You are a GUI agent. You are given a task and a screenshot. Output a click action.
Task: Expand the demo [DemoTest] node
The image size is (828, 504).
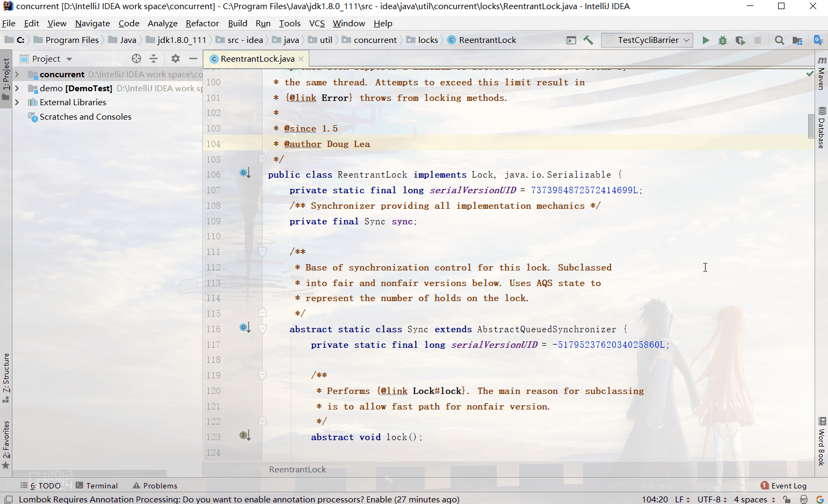click(x=17, y=88)
